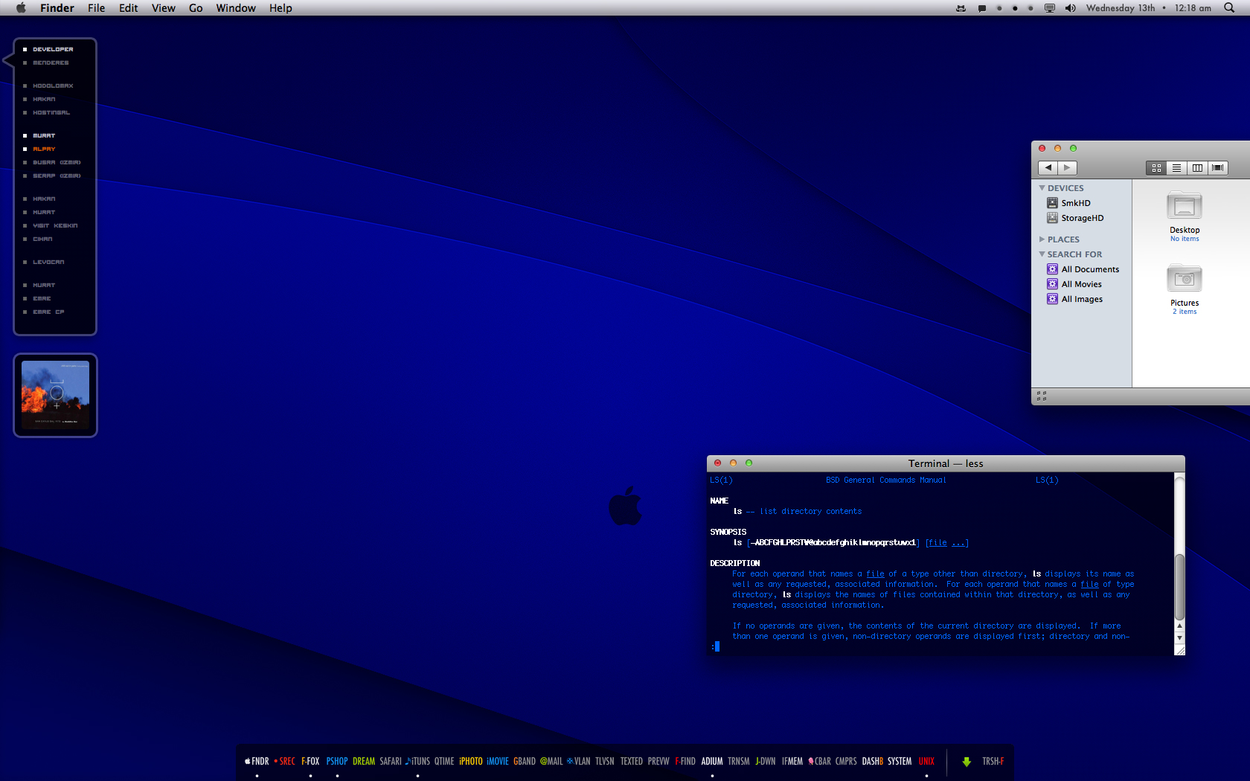Image resolution: width=1250 pixels, height=781 pixels.
Task: Launch IFMEM from the dock
Action: pos(792,761)
